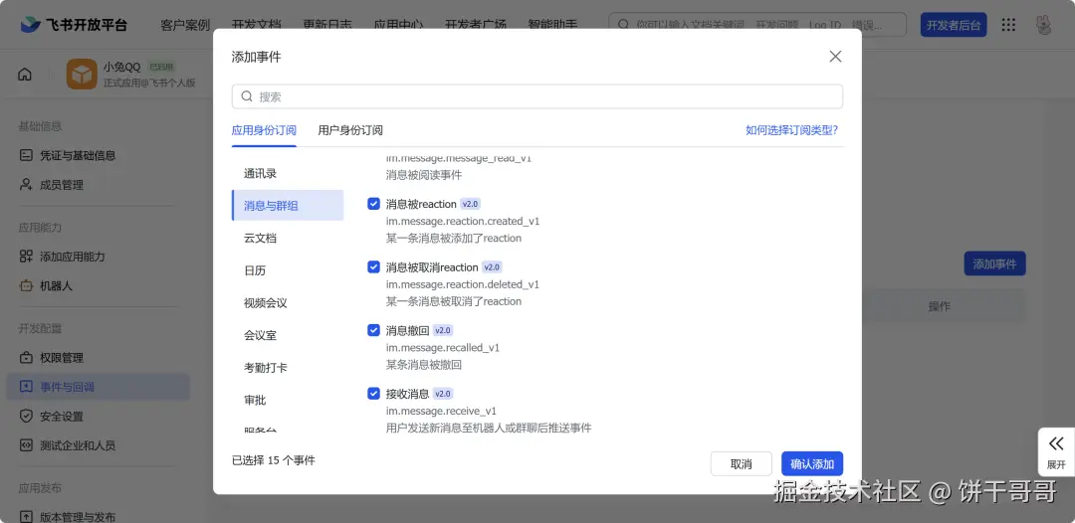Open the 如何选择订阅类型 help link
1075x523 pixels.
791,130
